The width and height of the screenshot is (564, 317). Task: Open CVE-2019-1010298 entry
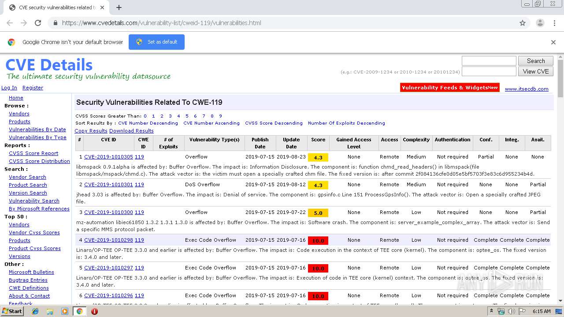click(x=108, y=240)
